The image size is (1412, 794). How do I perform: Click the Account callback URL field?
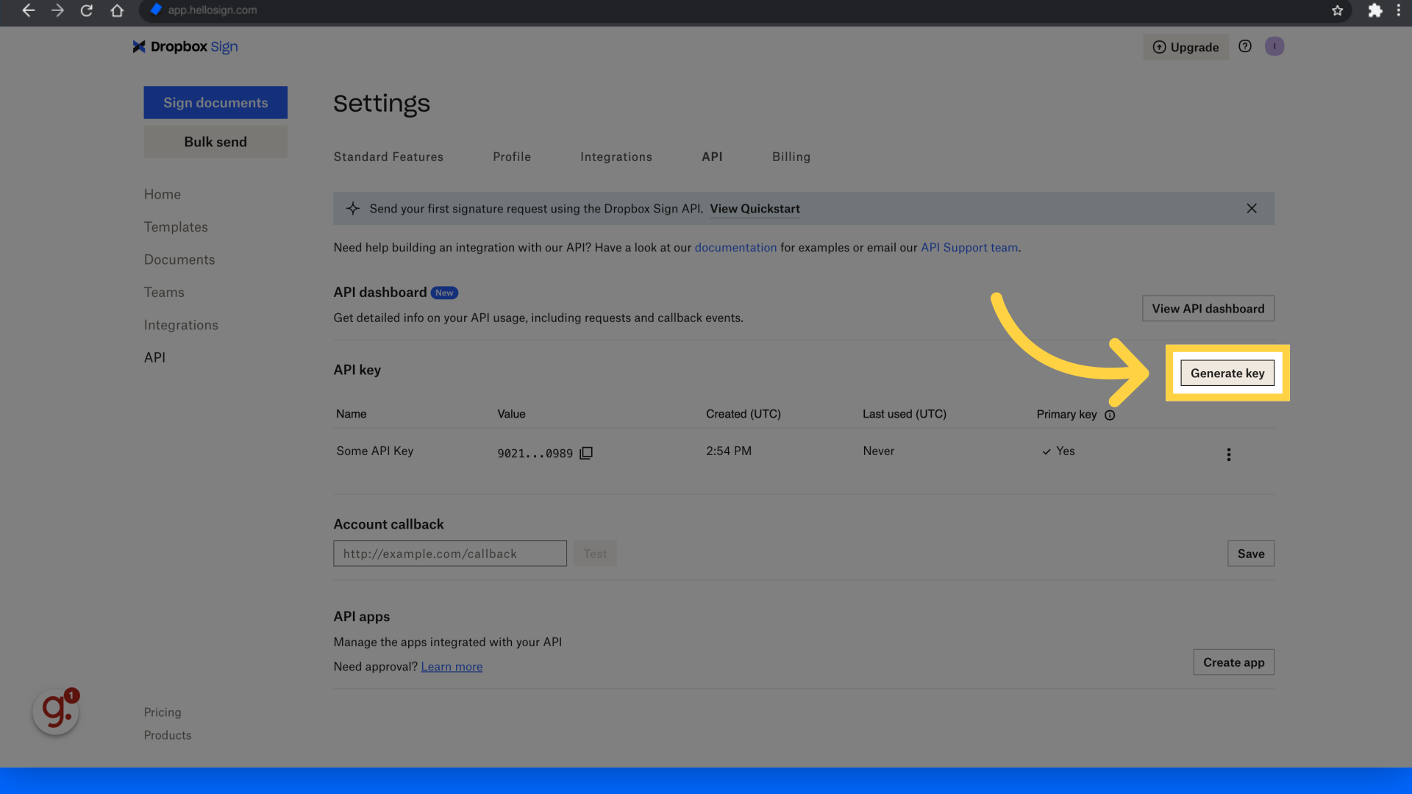coord(450,554)
